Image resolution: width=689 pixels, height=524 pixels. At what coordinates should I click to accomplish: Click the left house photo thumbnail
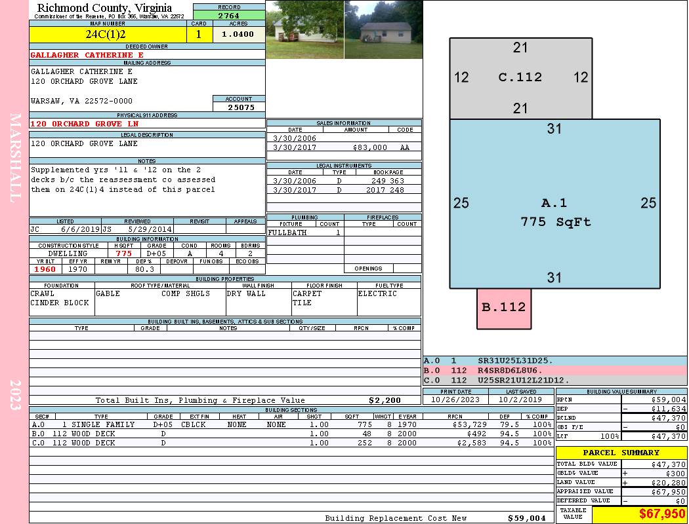coord(304,29)
